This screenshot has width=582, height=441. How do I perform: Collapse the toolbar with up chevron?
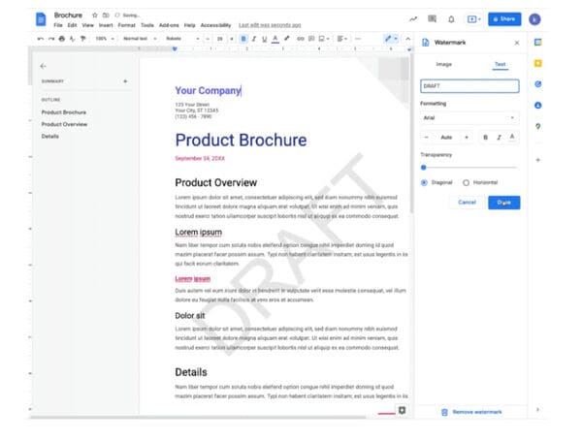[408, 39]
